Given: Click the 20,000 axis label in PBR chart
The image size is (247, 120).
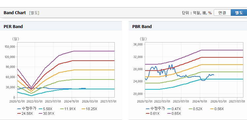Looking at the screenshot, I should tap(138, 94).
